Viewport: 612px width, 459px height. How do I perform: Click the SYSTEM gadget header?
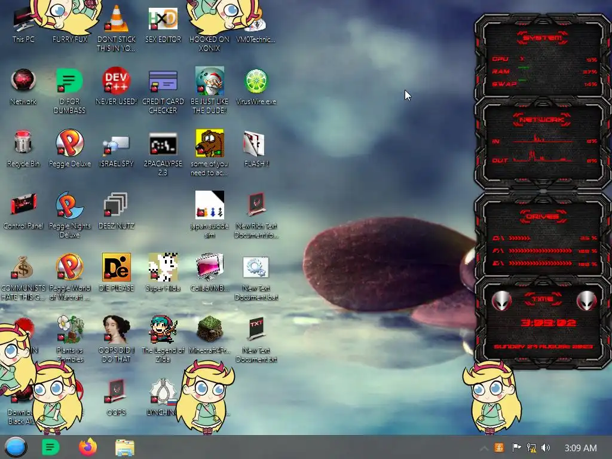pos(543,38)
